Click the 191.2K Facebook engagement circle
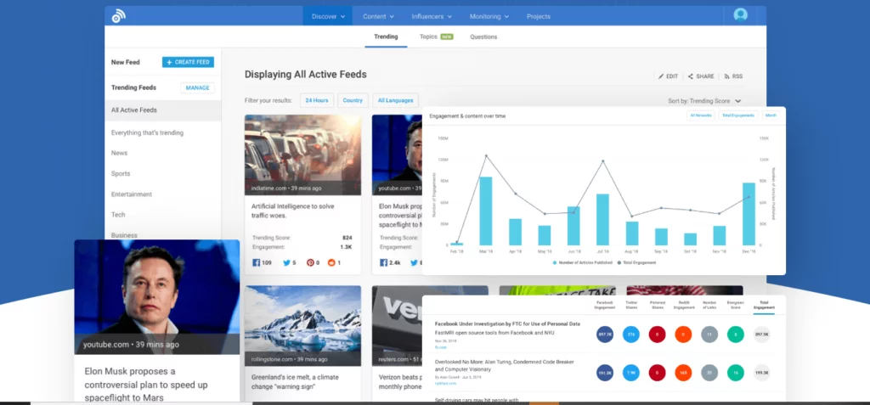 coord(605,372)
